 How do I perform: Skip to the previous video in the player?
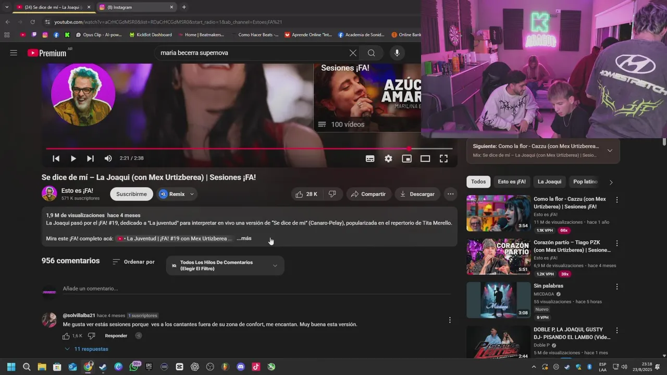56,158
